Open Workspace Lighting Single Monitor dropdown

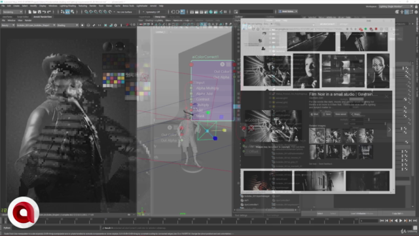[396, 7]
